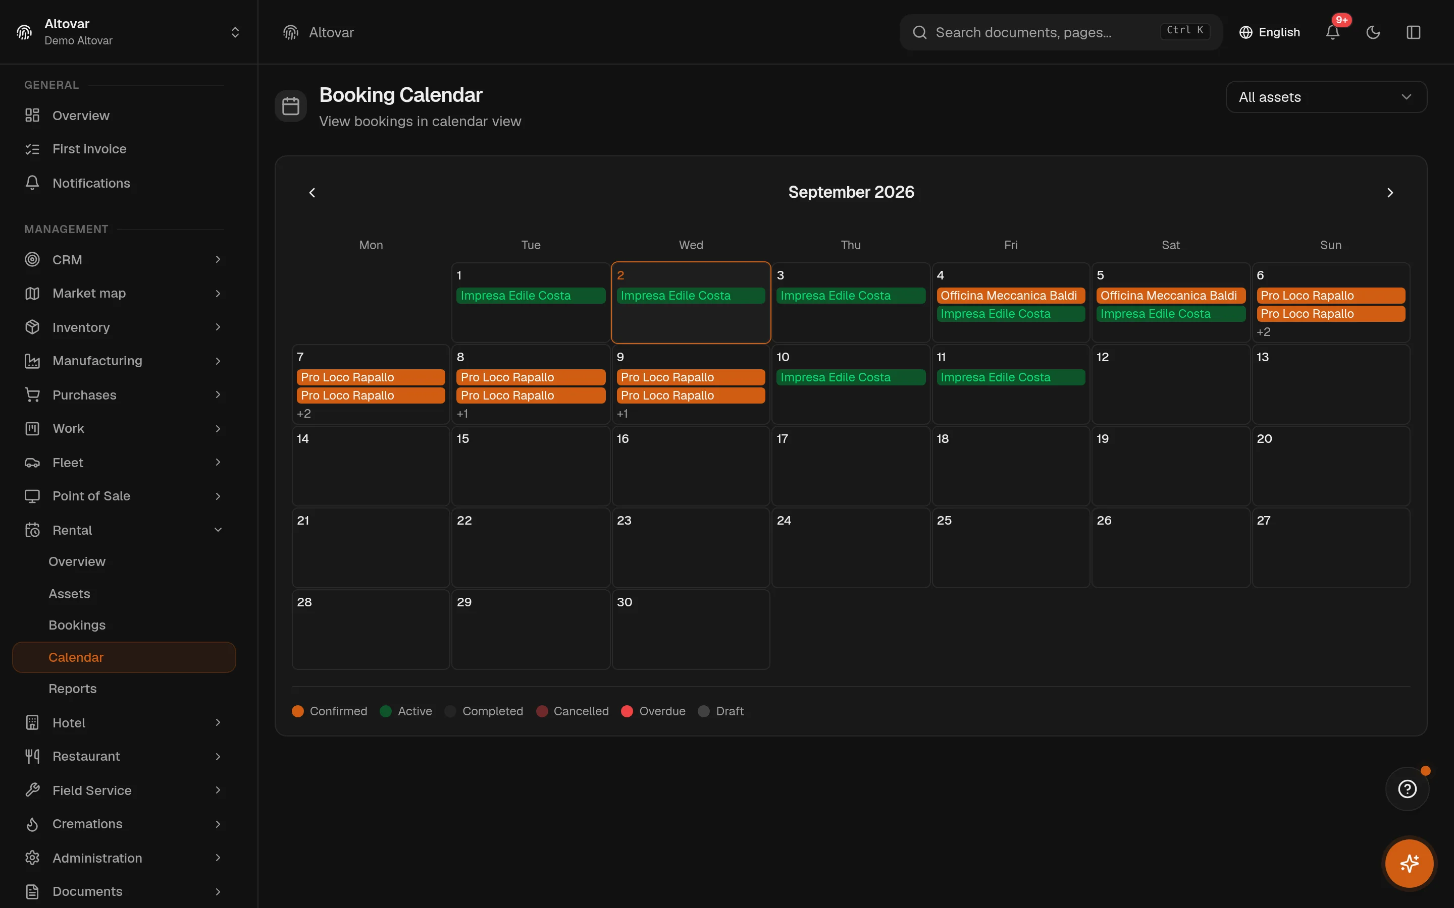Click the Confirmed orange legend dot
The height and width of the screenshot is (908, 1454).
(x=298, y=711)
